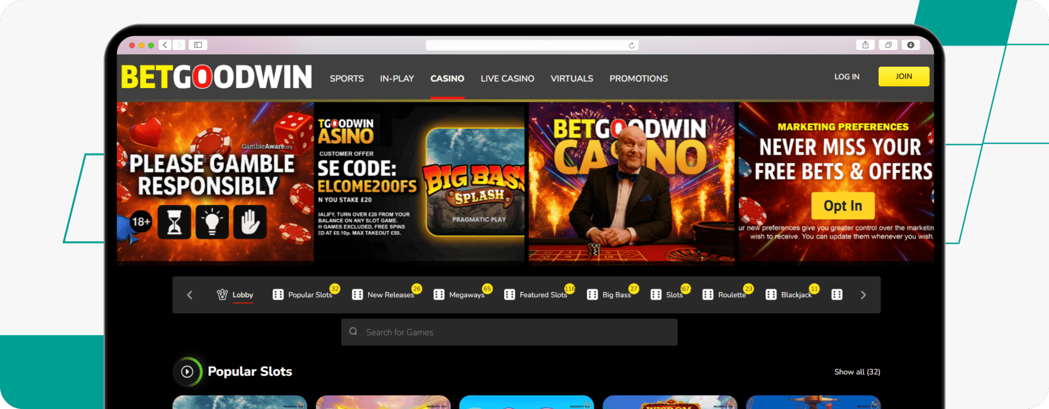Click the browser downloads icon
This screenshot has width=1049, height=409.
pos(910,45)
